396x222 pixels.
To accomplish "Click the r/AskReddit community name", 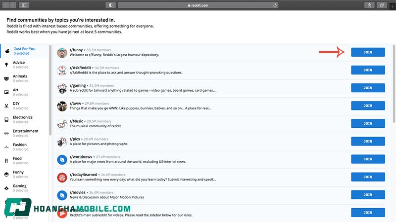I will point(80,68).
